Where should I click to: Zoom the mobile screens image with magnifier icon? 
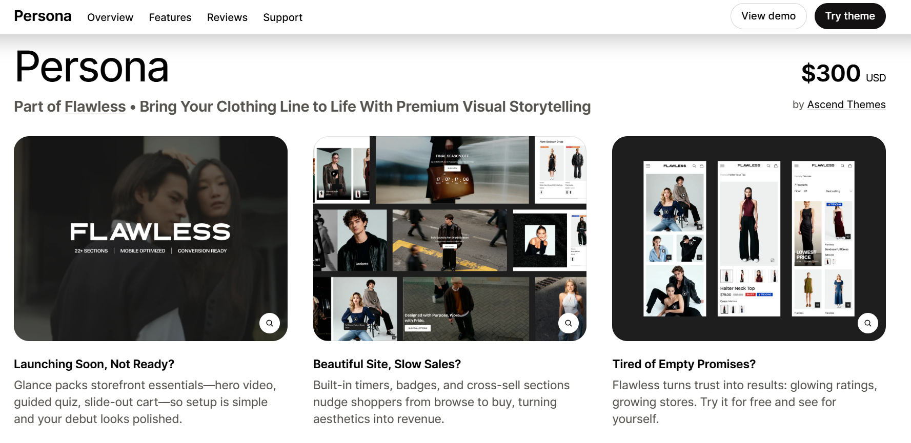pos(868,323)
